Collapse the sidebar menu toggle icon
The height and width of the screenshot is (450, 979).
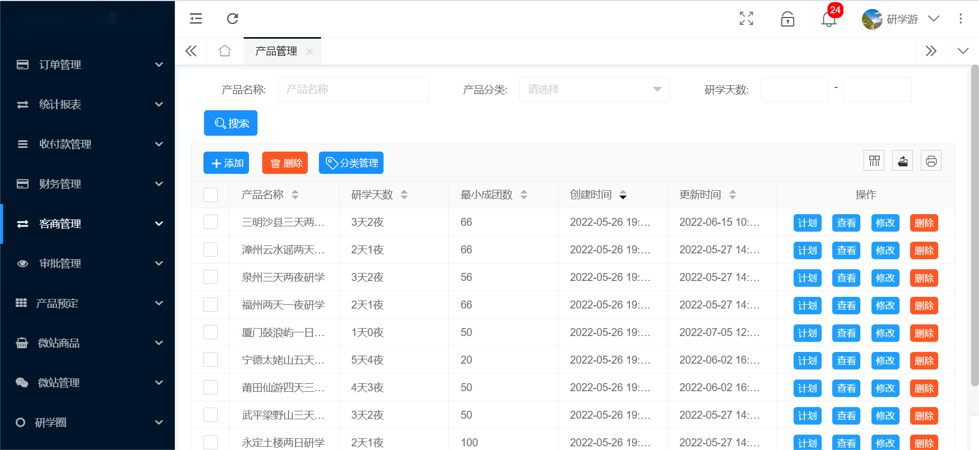coord(196,19)
